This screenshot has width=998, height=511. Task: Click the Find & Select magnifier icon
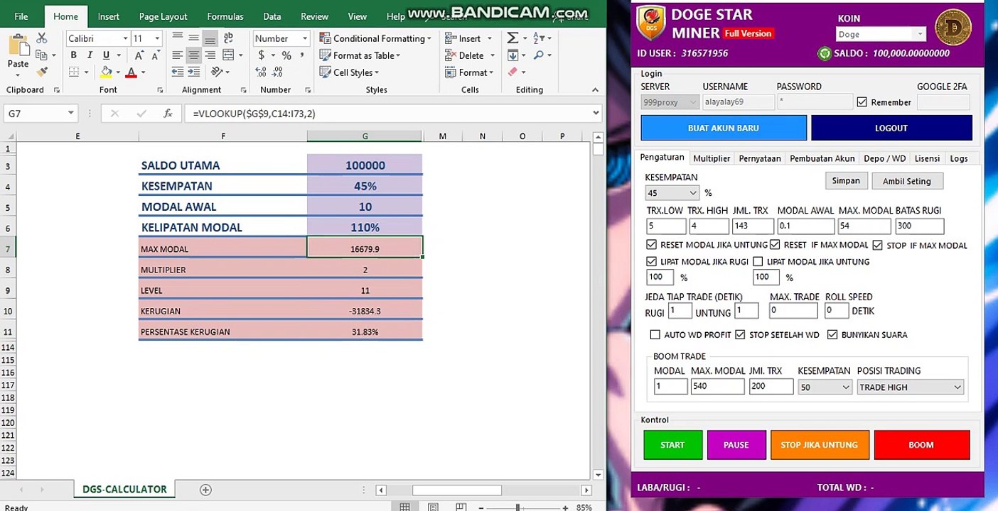tap(539, 55)
